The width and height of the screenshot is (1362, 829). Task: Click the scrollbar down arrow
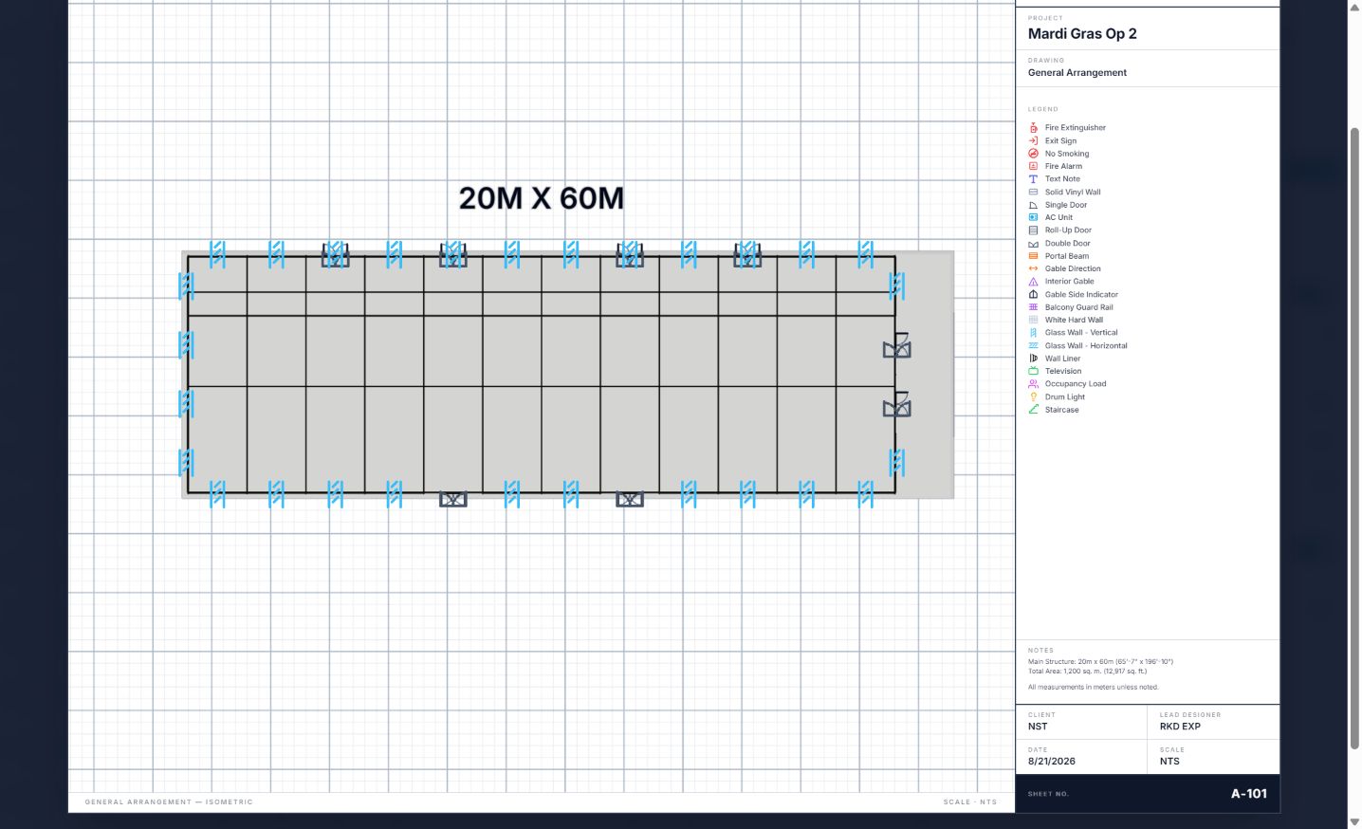coord(1354,821)
